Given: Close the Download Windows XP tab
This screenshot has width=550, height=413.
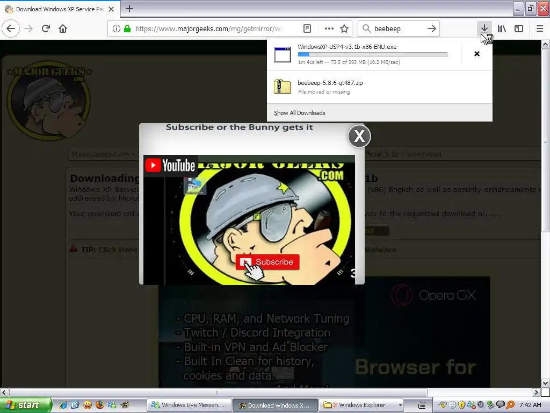Looking at the screenshot, I should (x=111, y=9).
